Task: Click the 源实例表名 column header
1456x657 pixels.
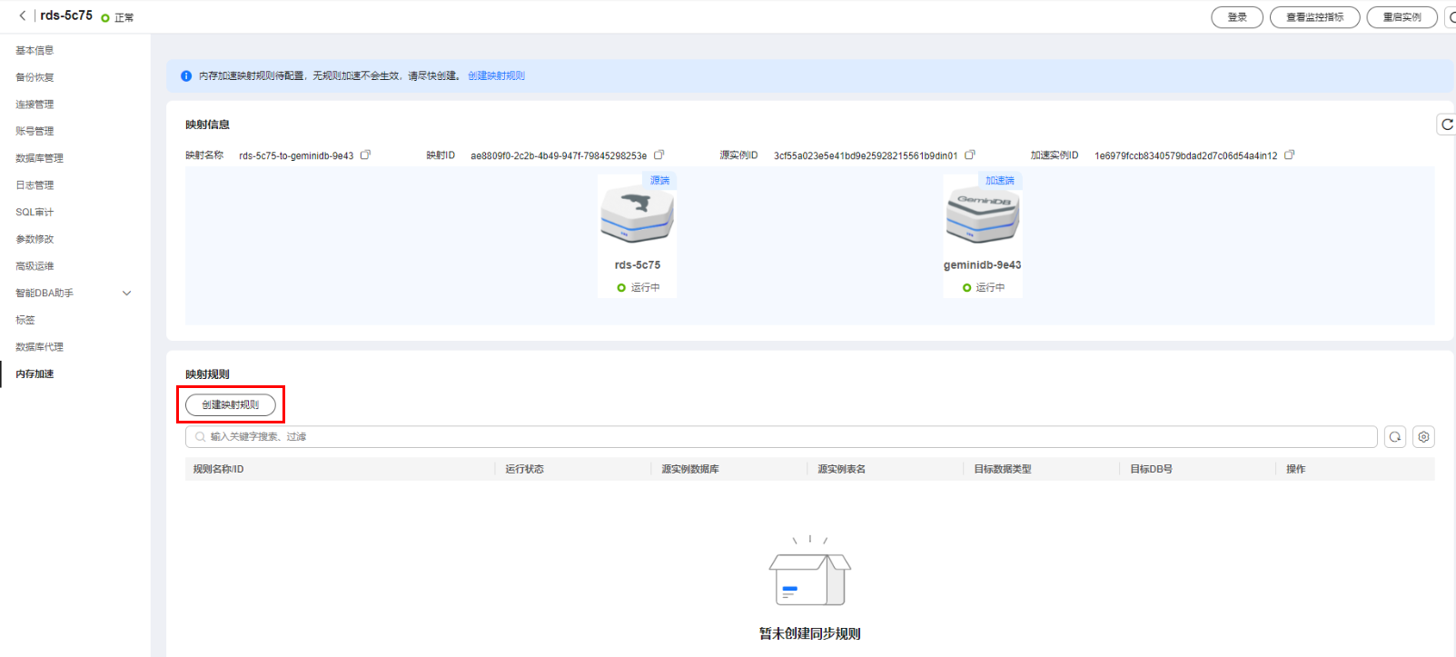Action: 841,469
